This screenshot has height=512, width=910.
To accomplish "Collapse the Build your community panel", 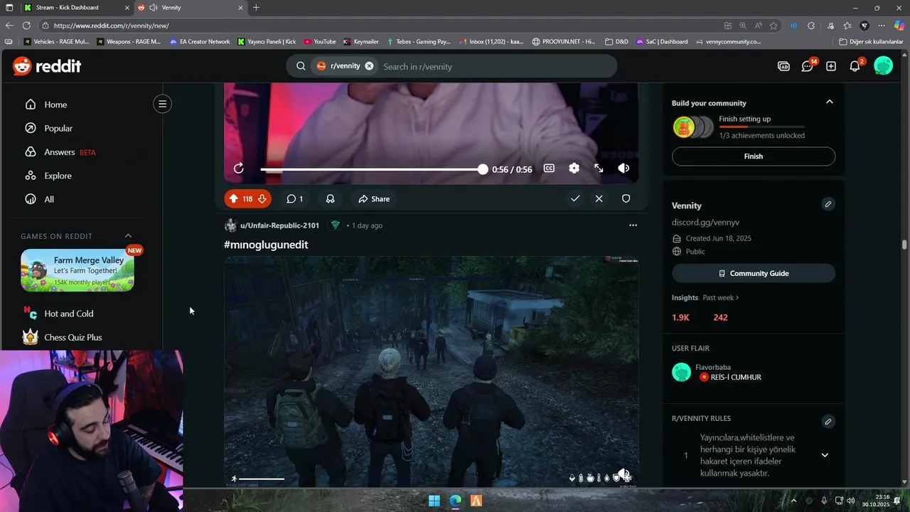I will coord(829,102).
